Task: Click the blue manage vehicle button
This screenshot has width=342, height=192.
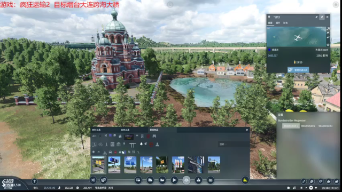Action: click(298, 70)
